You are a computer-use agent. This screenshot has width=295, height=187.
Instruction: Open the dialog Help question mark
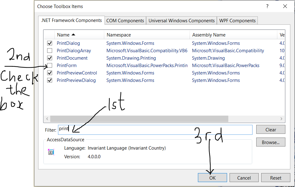267,6
